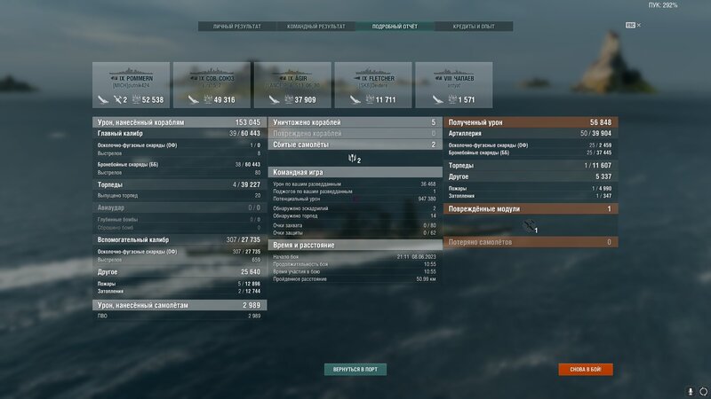Expand the Урон, нанесённый кораблям header
This screenshot has width=711, height=399.
coord(180,122)
